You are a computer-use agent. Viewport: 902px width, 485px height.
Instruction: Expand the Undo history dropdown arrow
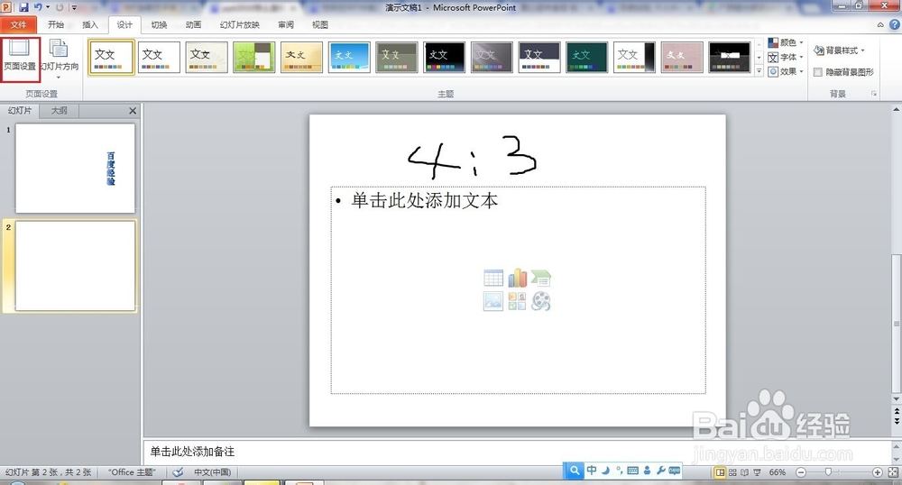click(47, 7)
